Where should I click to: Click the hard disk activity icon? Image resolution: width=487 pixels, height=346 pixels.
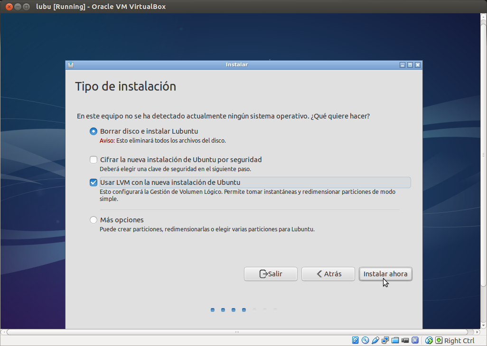[x=356, y=340]
